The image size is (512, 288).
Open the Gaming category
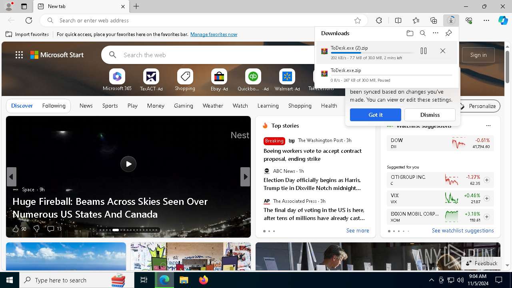point(184,106)
